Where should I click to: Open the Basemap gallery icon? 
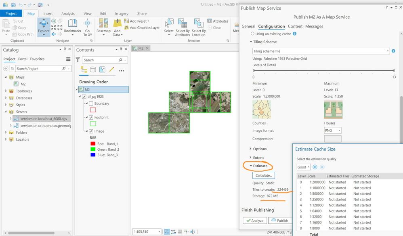(x=103, y=23)
